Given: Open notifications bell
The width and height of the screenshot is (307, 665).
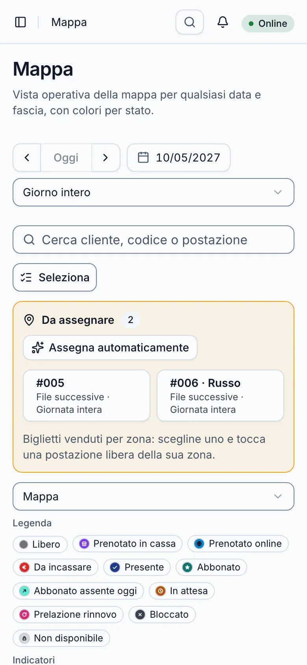Looking at the screenshot, I should [x=223, y=22].
